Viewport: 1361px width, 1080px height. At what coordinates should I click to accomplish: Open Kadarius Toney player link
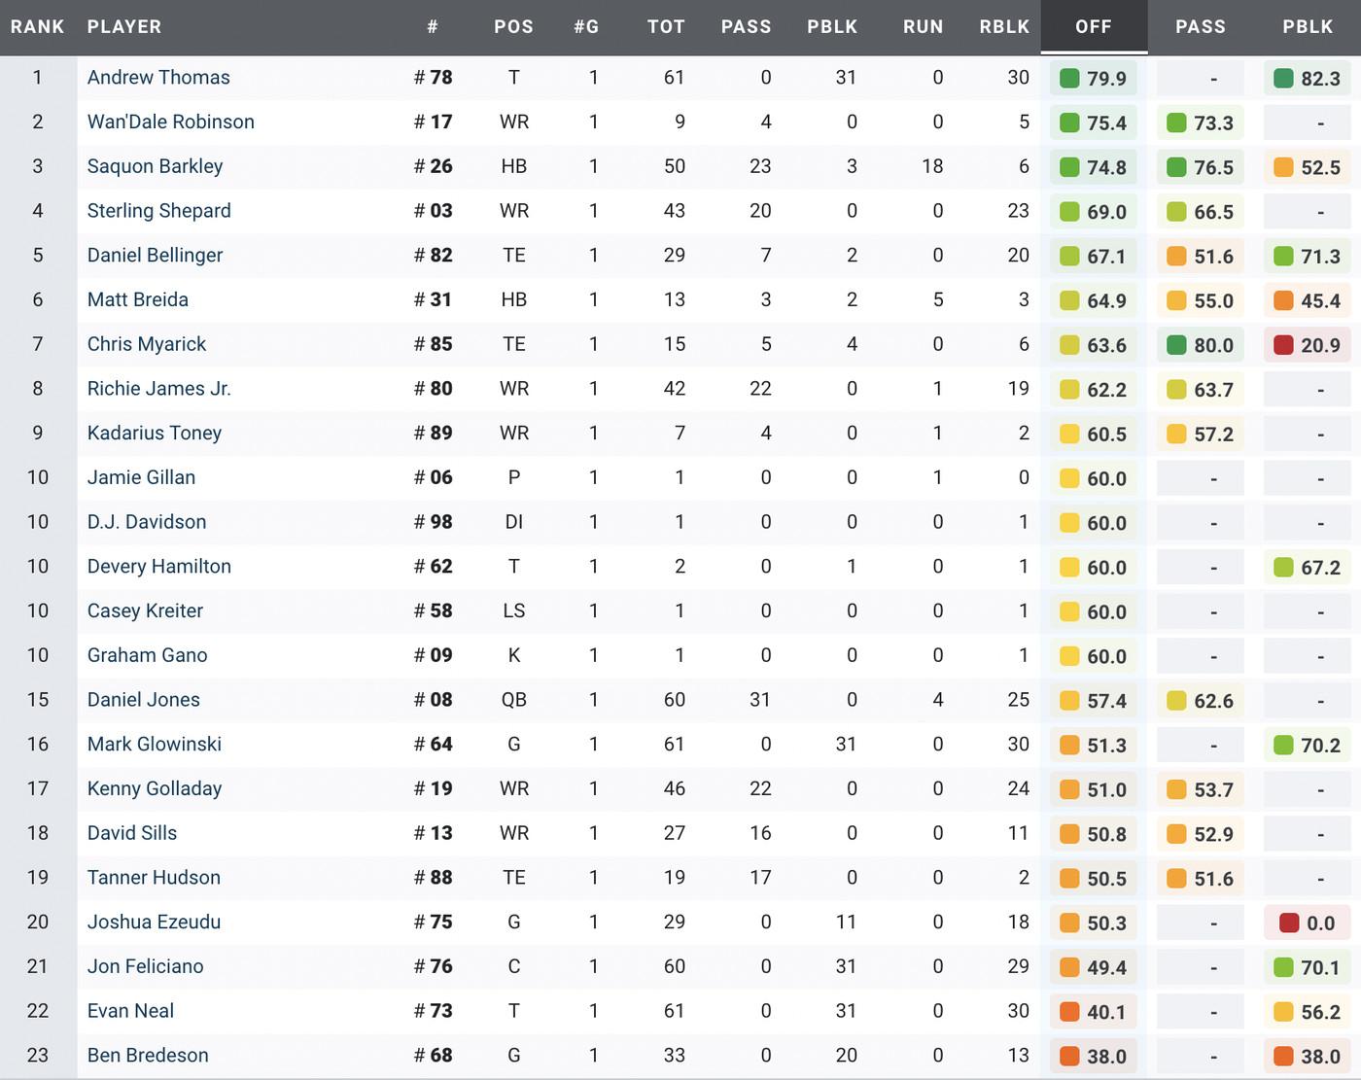coord(154,433)
